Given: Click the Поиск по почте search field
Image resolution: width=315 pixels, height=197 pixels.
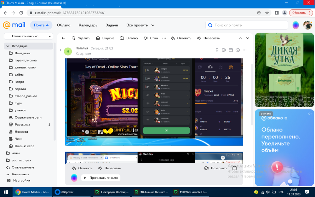Looking at the screenshot, I should [x=249, y=25].
